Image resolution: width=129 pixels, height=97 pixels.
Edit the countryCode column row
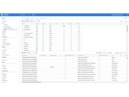pos(78,45)
